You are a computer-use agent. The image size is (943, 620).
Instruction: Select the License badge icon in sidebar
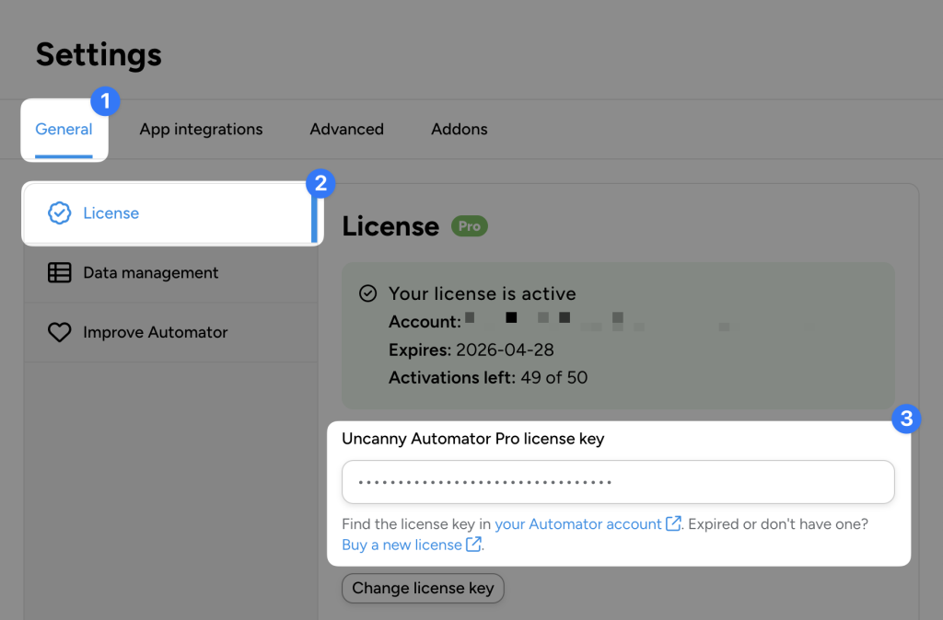[60, 212]
